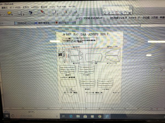The height and width of the screenshot is (123, 165).
Task: Click the film installation advice text box
Action: click(79, 40)
